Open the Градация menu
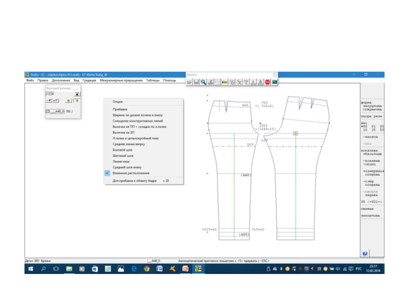The height and width of the screenshot is (307, 409). (x=90, y=80)
